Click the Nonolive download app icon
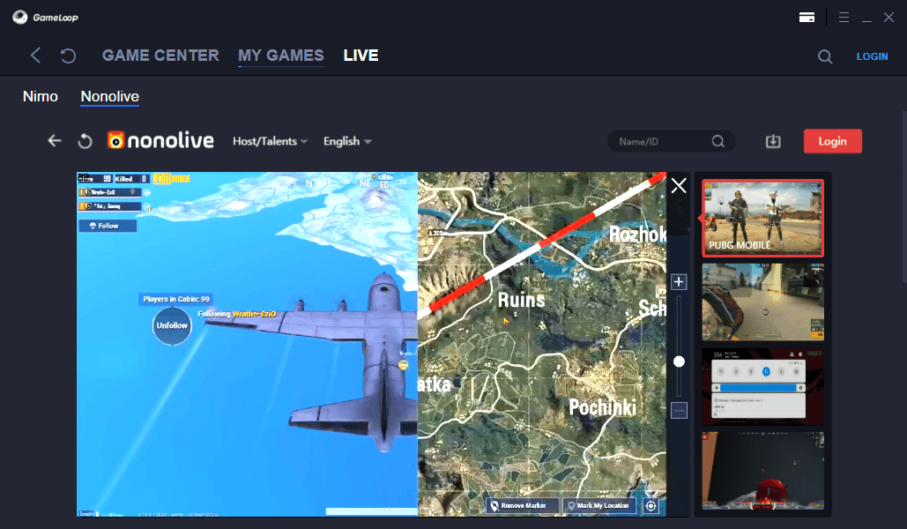Screen dimensions: 907x529 click(x=773, y=141)
